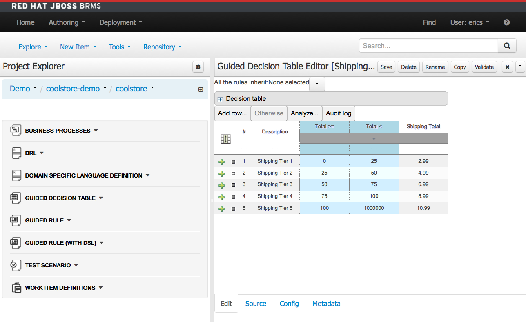The height and width of the screenshot is (322, 526).
Task: Expand the Decision table section
Action: tap(220, 98)
